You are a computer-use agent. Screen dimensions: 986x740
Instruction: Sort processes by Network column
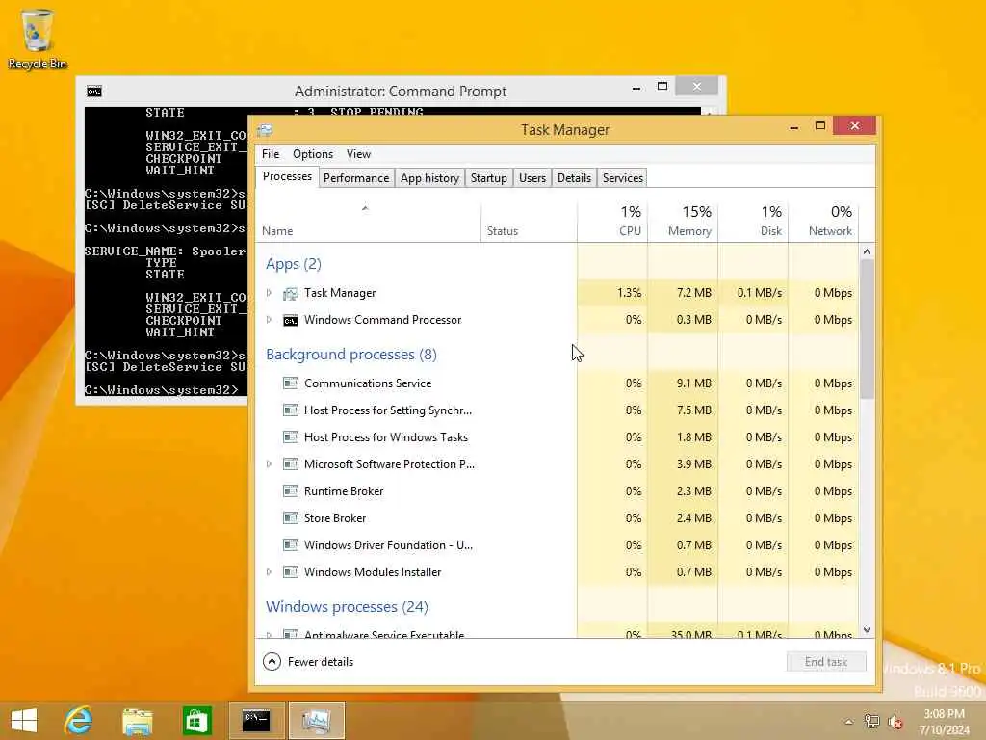[823, 222]
